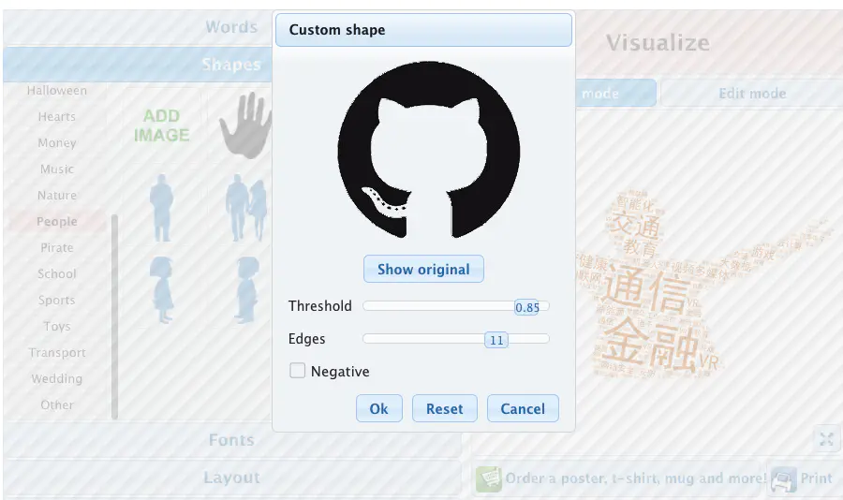Select the Hearts shape category
This screenshot has width=843, height=500.
click(x=57, y=117)
